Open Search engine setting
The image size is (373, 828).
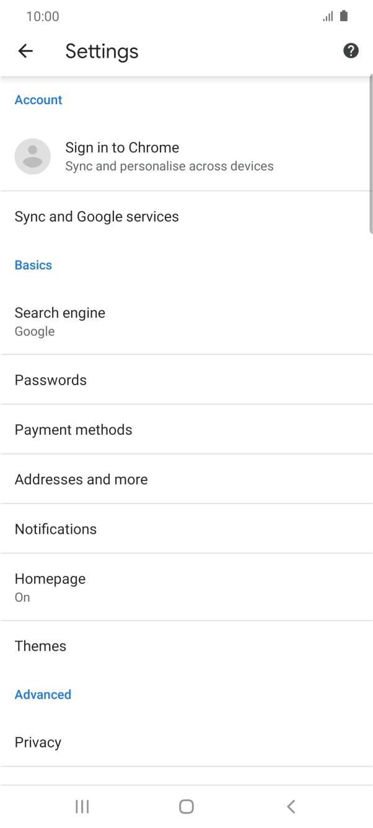186,321
